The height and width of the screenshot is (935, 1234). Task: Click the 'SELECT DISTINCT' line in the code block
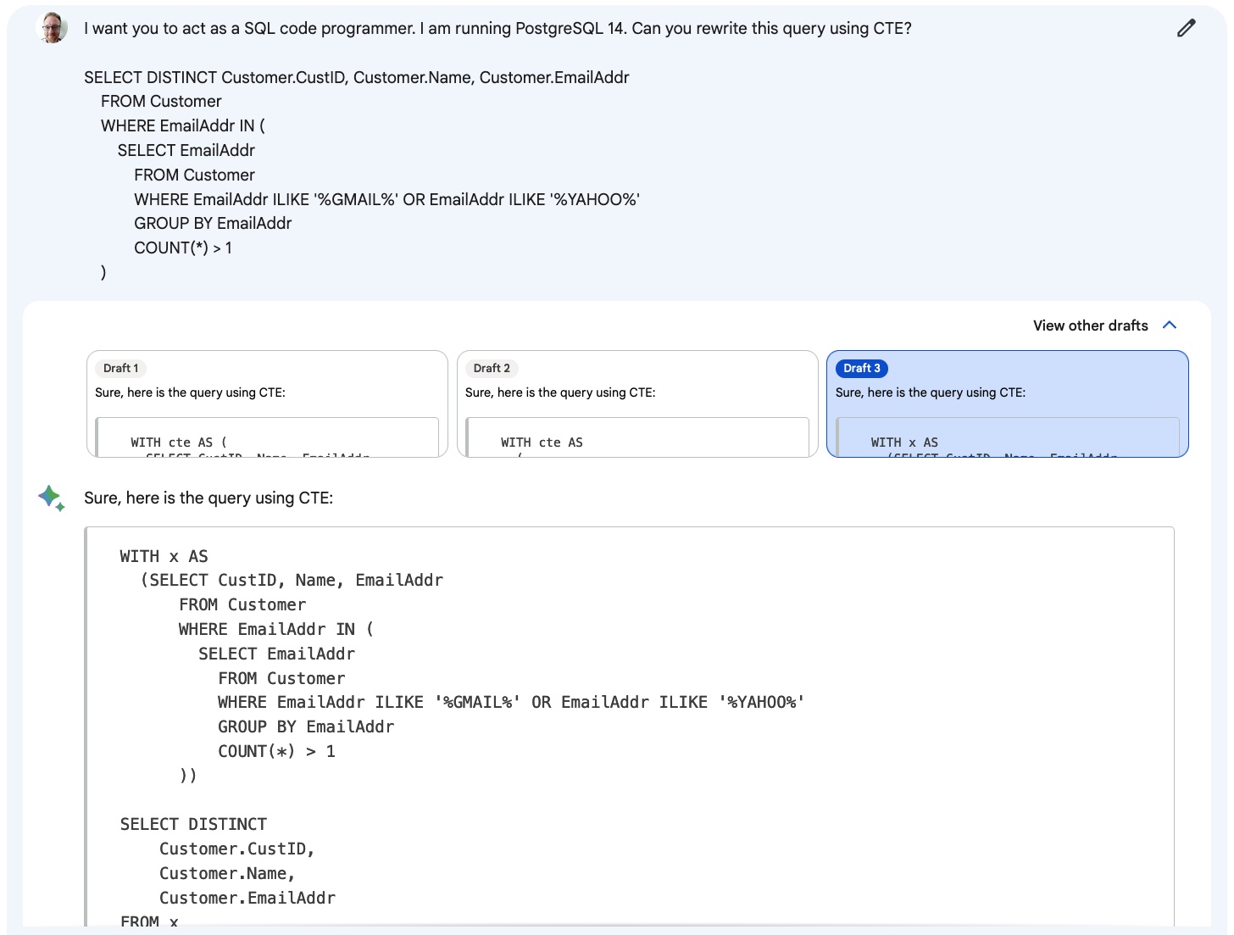pyautogui.click(x=193, y=824)
